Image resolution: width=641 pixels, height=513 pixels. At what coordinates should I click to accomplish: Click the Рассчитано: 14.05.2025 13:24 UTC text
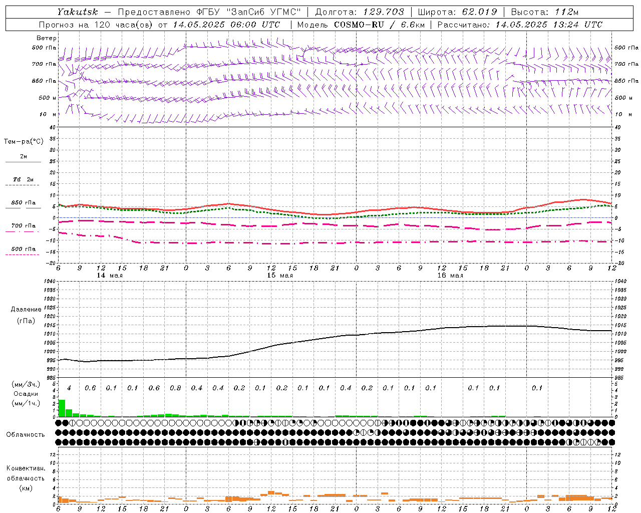pyautogui.click(x=520, y=25)
